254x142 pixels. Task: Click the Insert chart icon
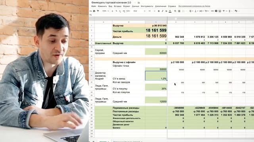click(220, 11)
